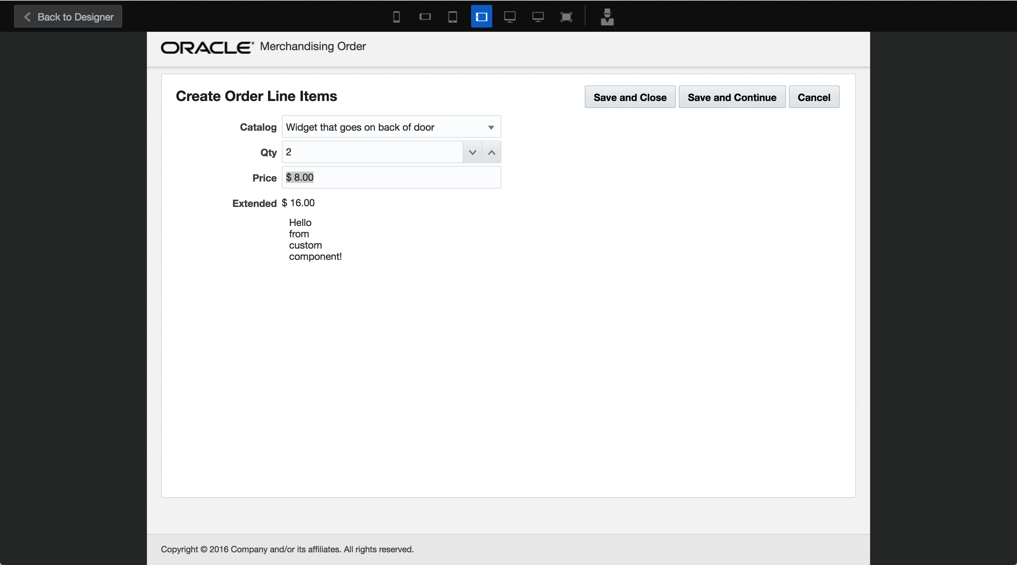
Task: Click the Catalog field label
Action: [x=258, y=127]
